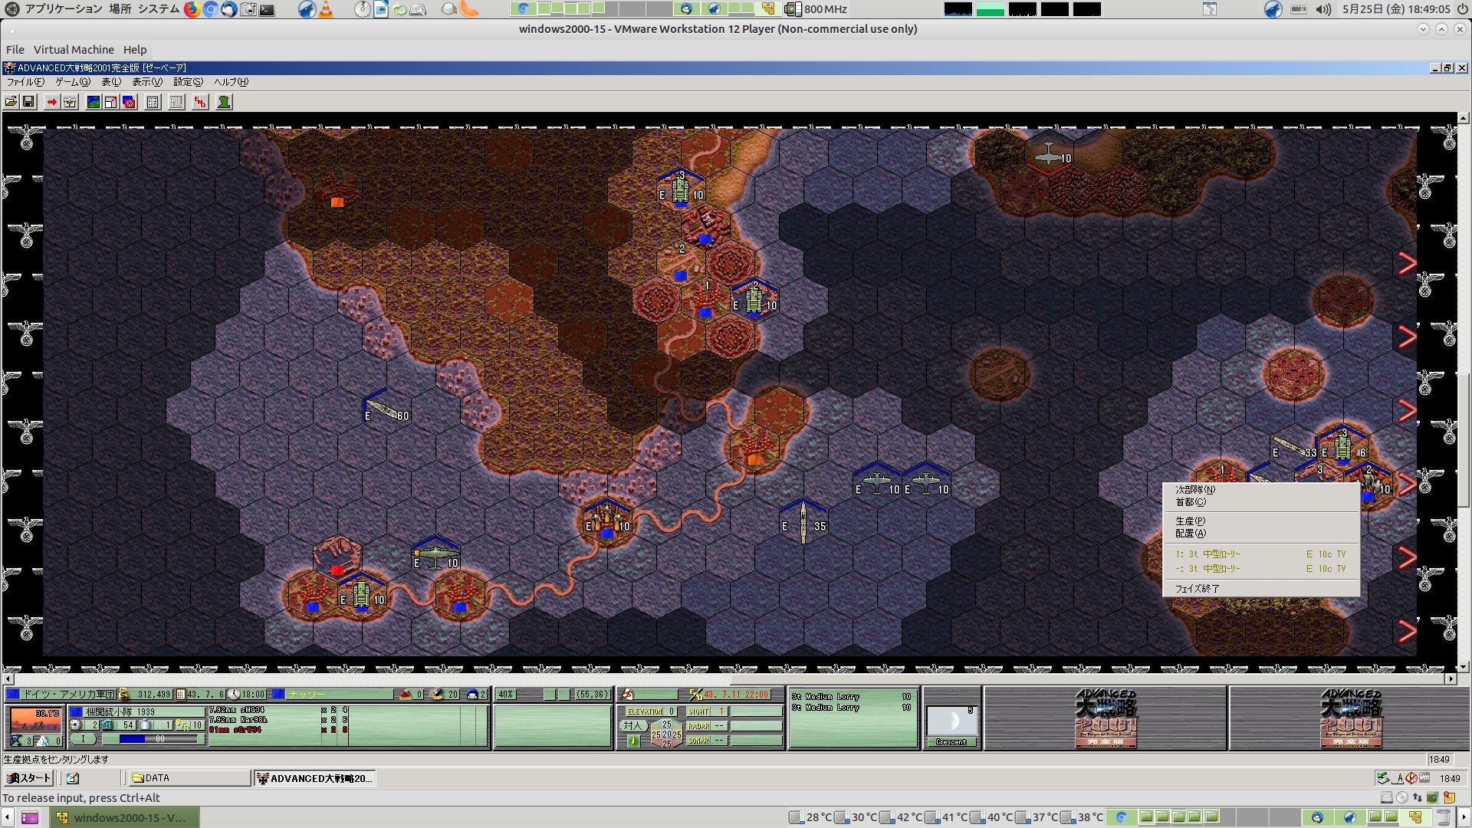This screenshot has width=1472, height=828.
Task: Click the grid table toolbar icon
Action: [153, 102]
